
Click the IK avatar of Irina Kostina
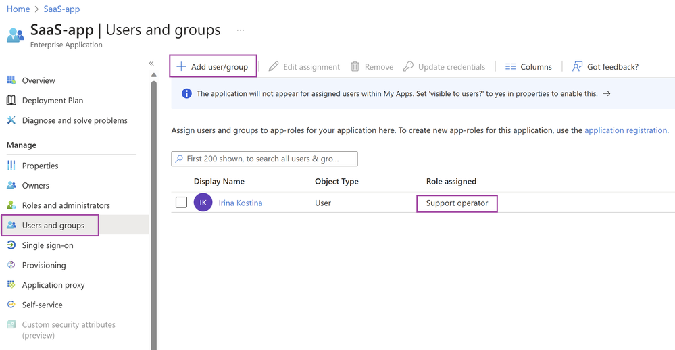pos(203,202)
